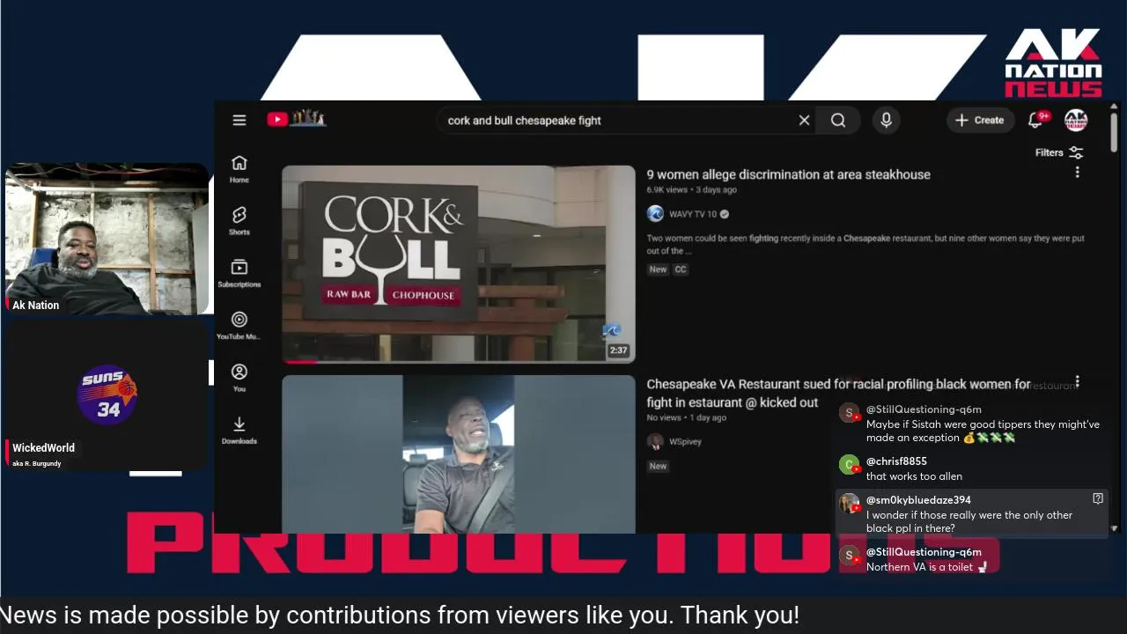Click the WSpivey channel avatar

655,442
